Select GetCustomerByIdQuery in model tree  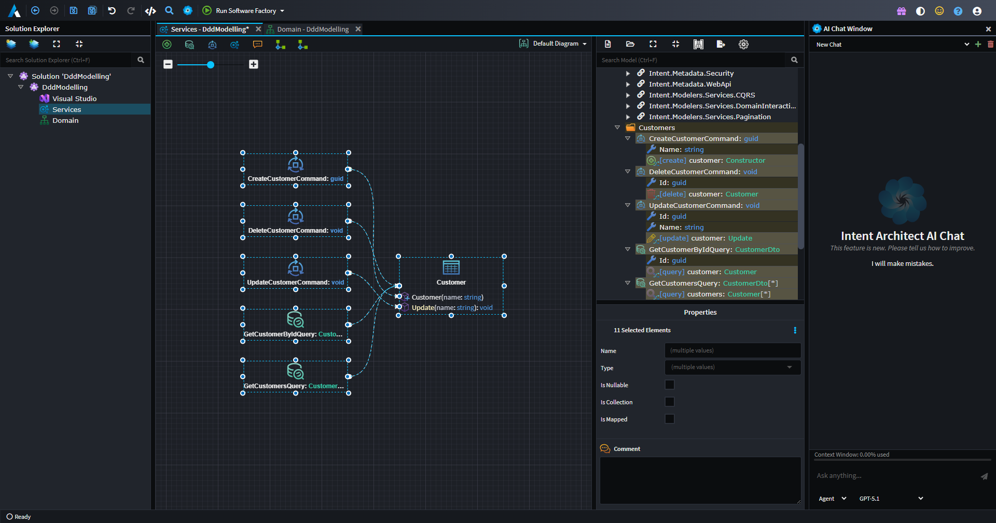tap(714, 249)
